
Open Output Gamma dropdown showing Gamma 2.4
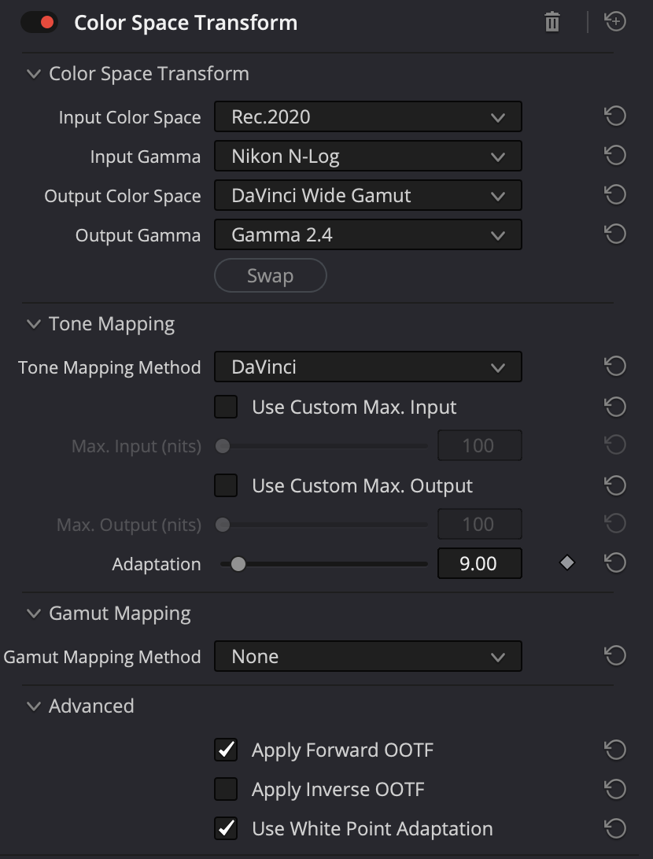pyautogui.click(x=367, y=235)
